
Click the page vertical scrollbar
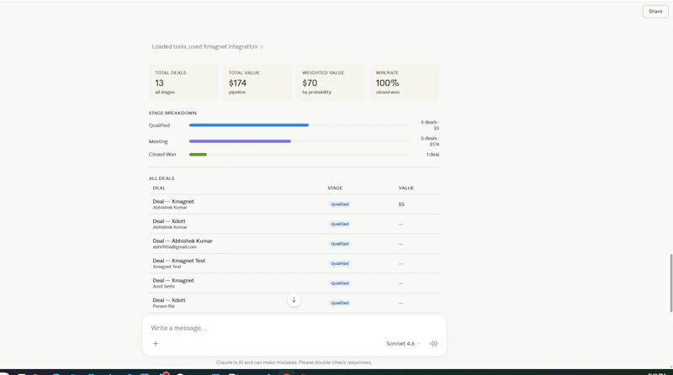[670, 283]
